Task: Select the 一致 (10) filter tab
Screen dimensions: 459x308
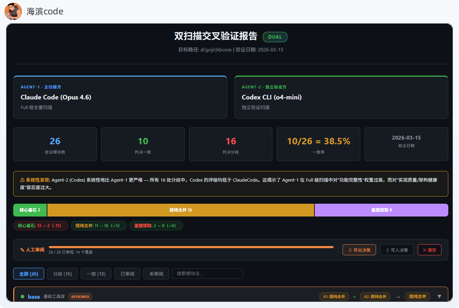Action: [96, 274]
